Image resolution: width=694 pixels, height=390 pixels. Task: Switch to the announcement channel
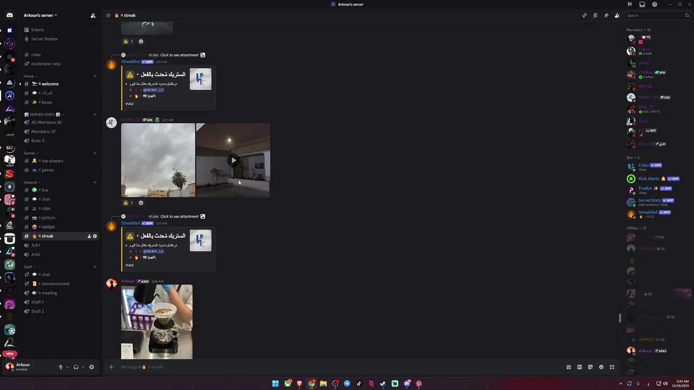click(x=60, y=284)
